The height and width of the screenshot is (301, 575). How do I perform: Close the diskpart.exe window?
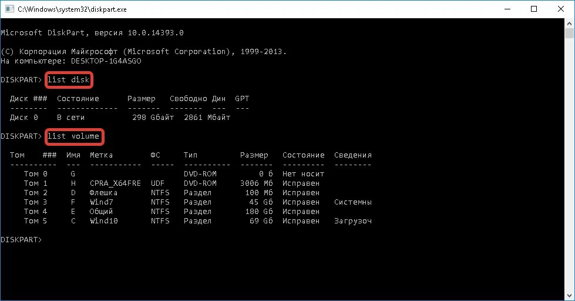[561, 9]
